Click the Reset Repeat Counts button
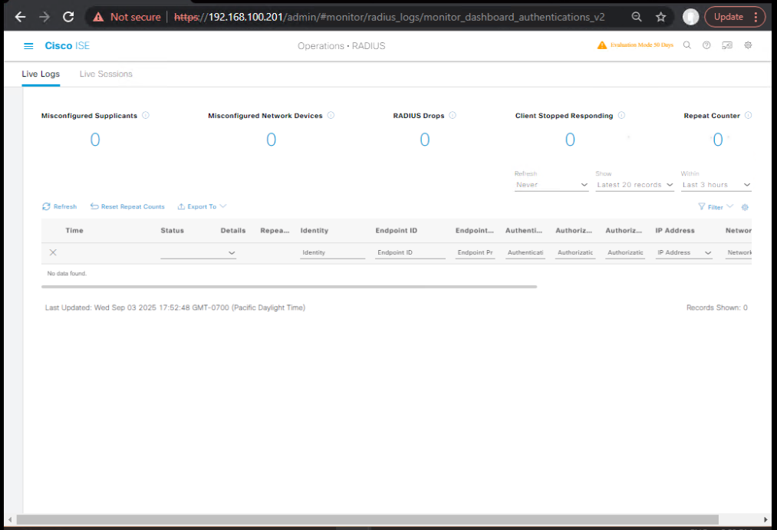The height and width of the screenshot is (530, 777). [x=127, y=206]
